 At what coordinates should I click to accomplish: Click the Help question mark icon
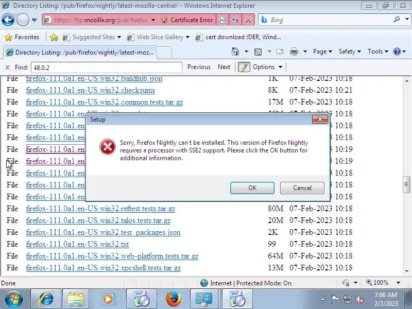(x=397, y=51)
